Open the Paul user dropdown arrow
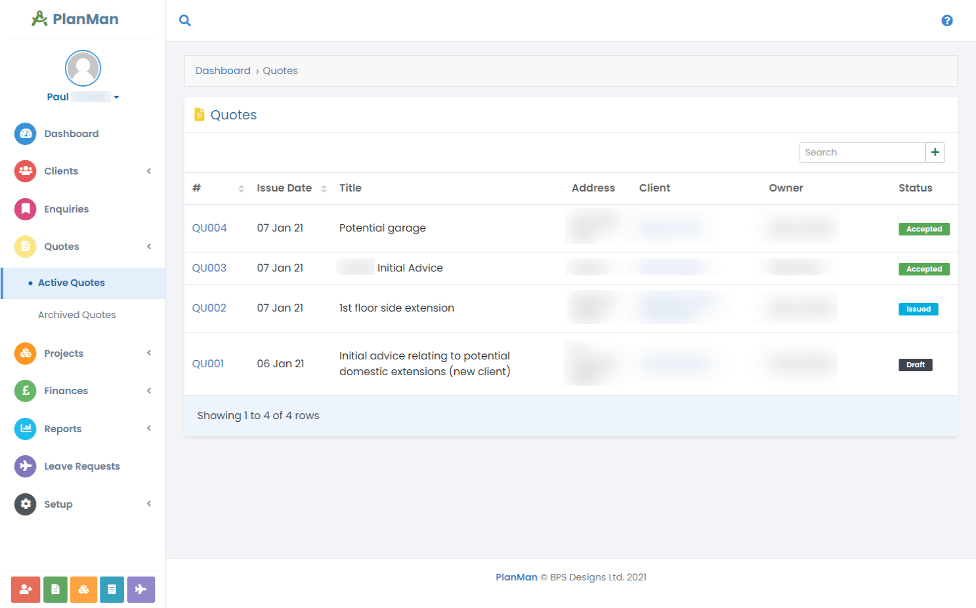Viewport: 976px width, 608px height. click(116, 97)
